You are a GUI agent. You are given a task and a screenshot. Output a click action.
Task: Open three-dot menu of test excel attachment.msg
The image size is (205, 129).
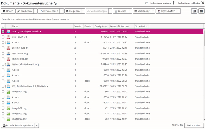(6, 64)
